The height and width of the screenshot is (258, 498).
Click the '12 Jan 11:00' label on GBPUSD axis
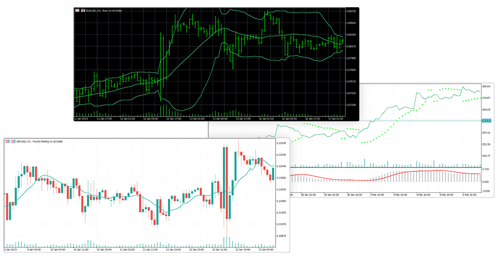tap(220, 250)
